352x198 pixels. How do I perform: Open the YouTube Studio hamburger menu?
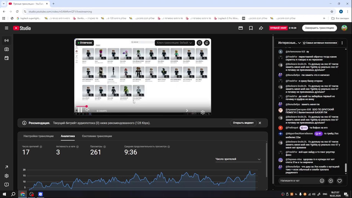pyautogui.click(x=7, y=28)
